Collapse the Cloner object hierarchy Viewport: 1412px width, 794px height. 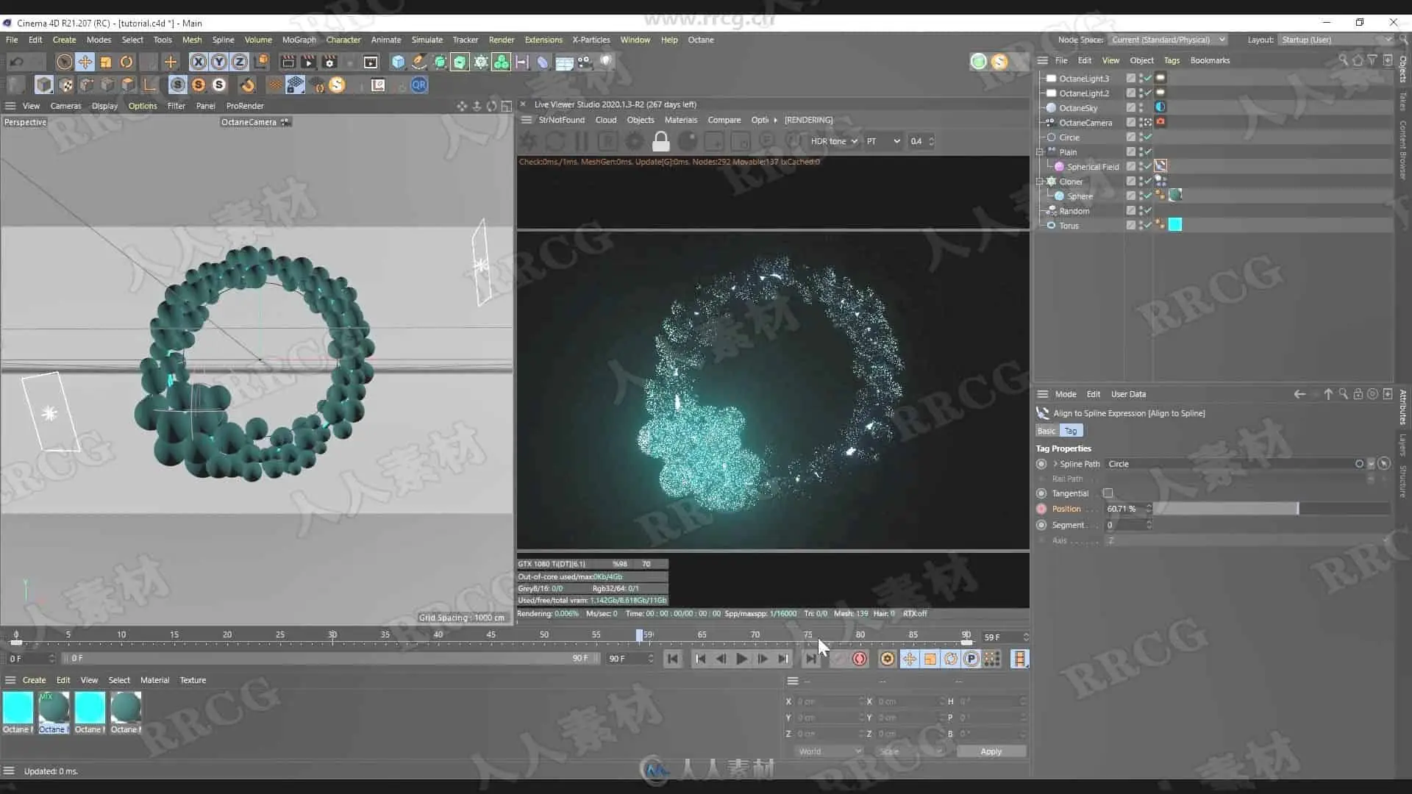1040,182
